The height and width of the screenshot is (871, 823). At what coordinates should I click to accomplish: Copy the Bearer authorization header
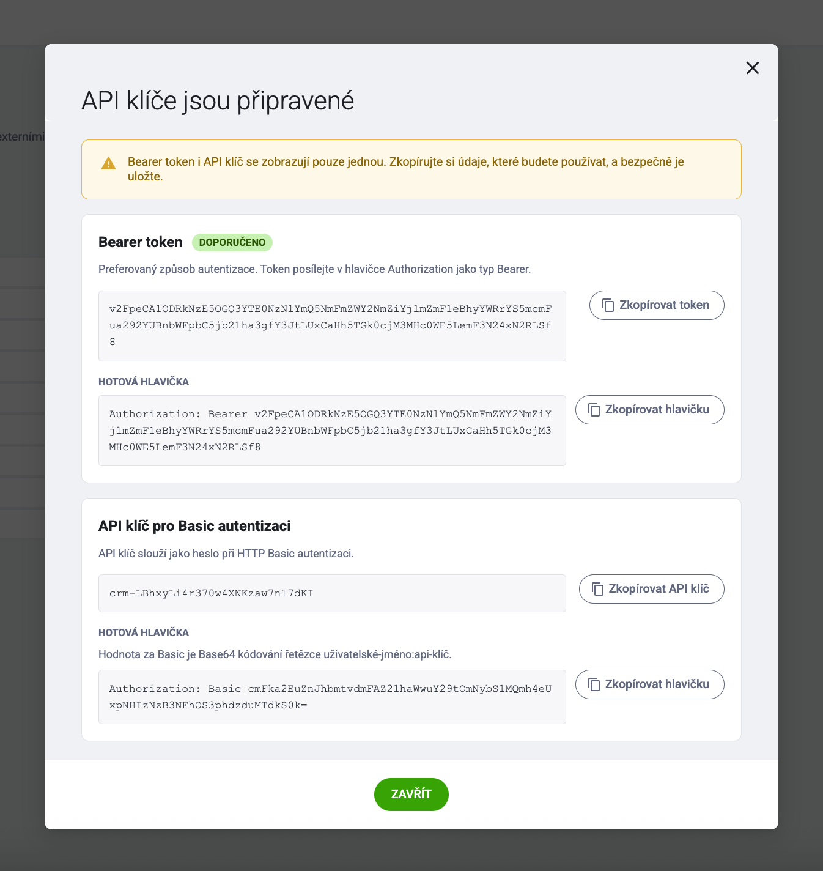[x=650, y=410]
